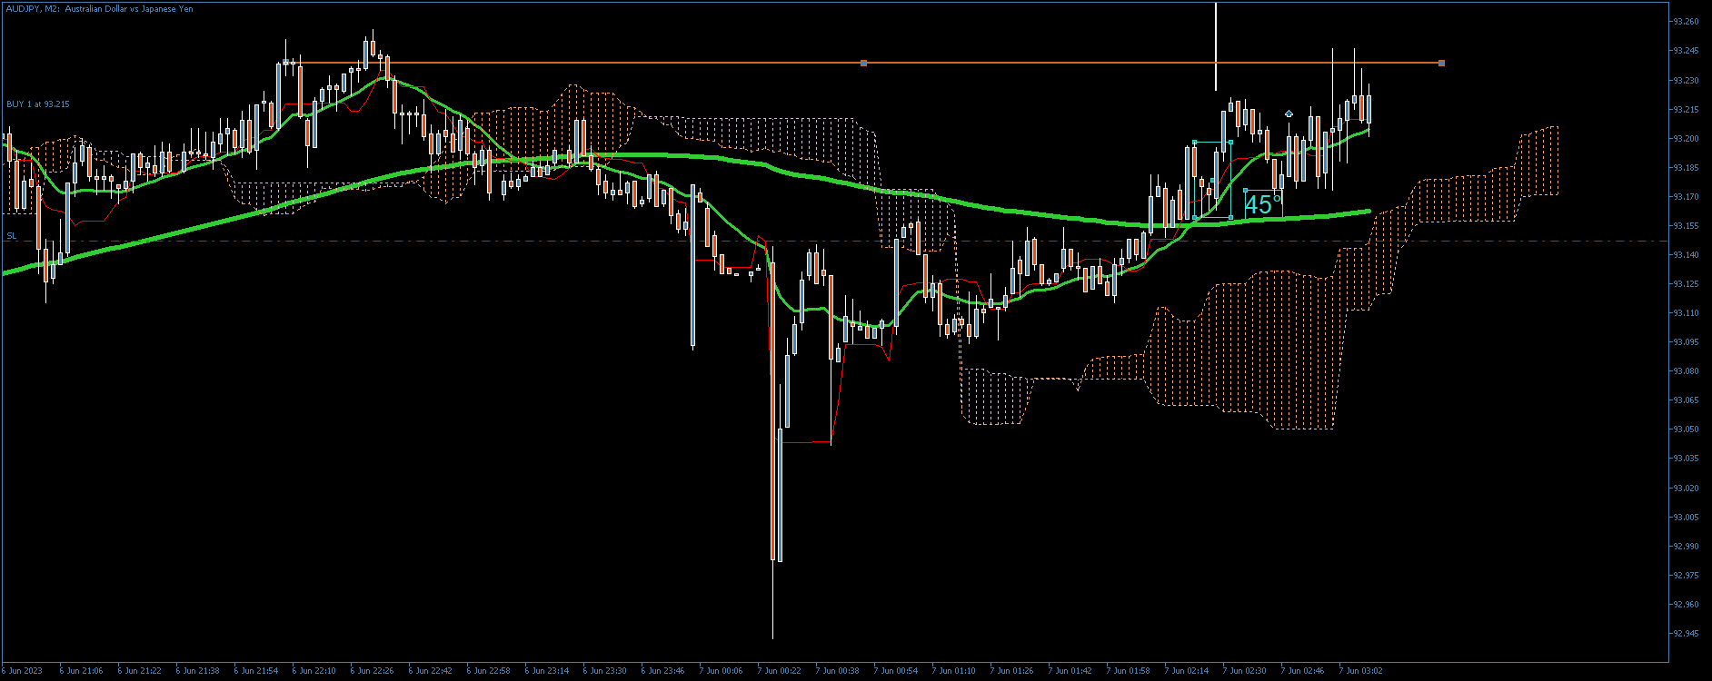The image size is (1712, 681).
Task: Select the 45° angle label
Action: 1263,204
